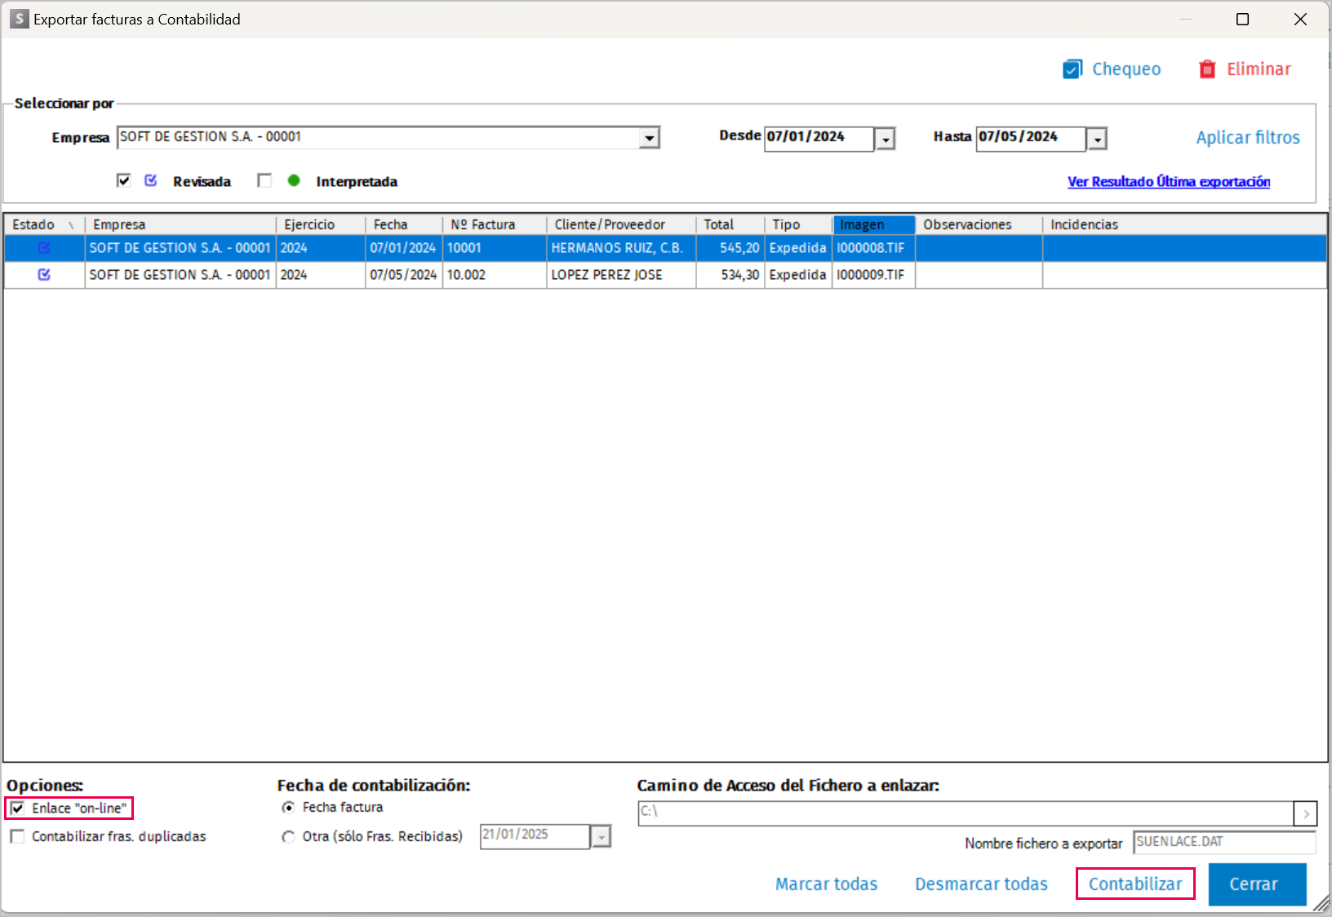Click the Tipo column header
The width and height of the screenshot is (1332, 917).
798,224
